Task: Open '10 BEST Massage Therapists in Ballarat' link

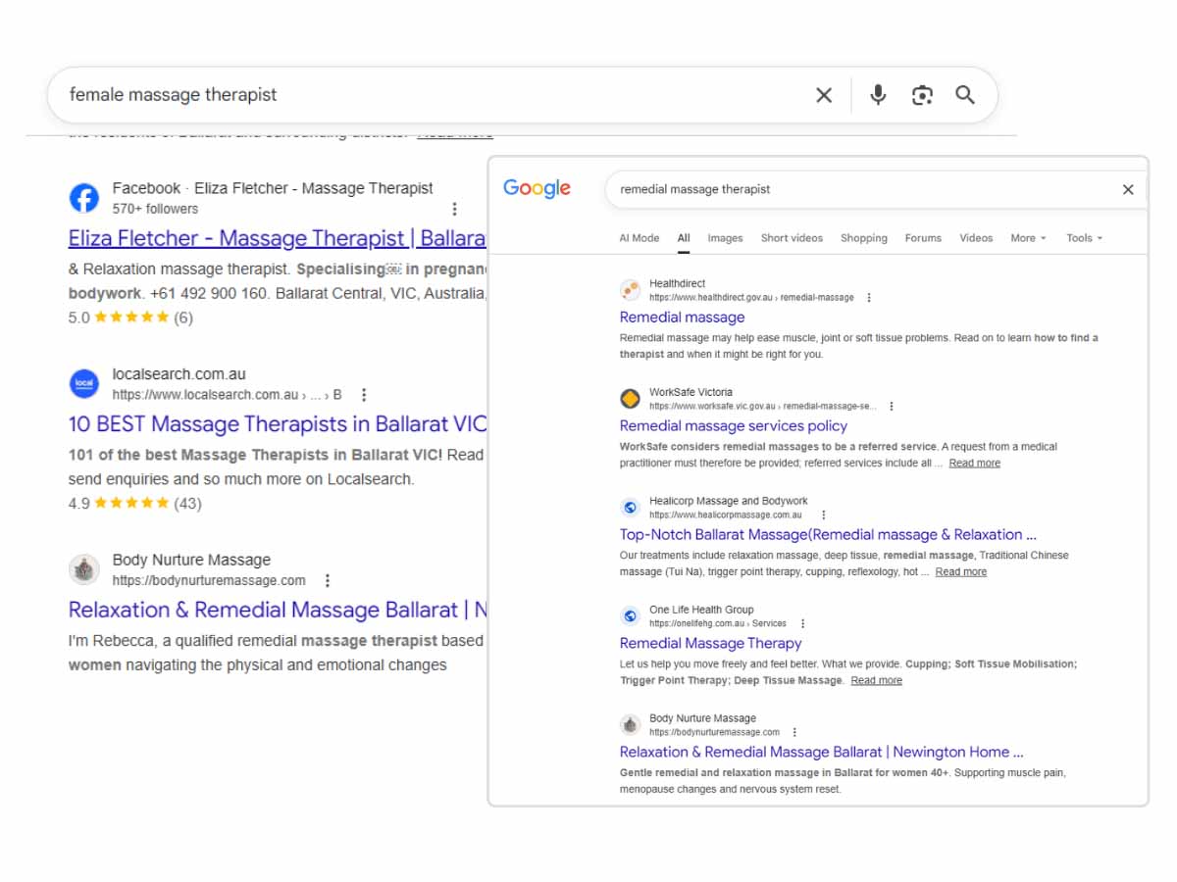Action: [277, 424]
